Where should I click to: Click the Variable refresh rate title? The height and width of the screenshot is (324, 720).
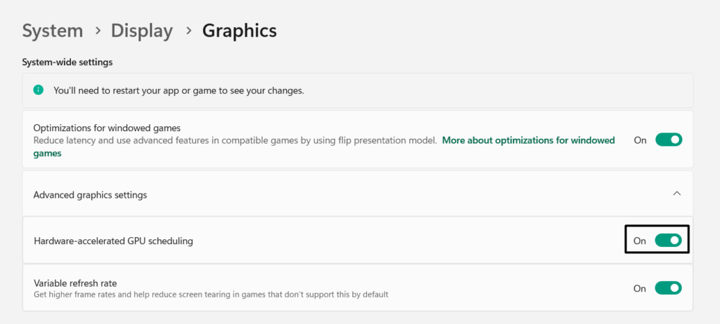pyautogui.click(x=75, y=283)
